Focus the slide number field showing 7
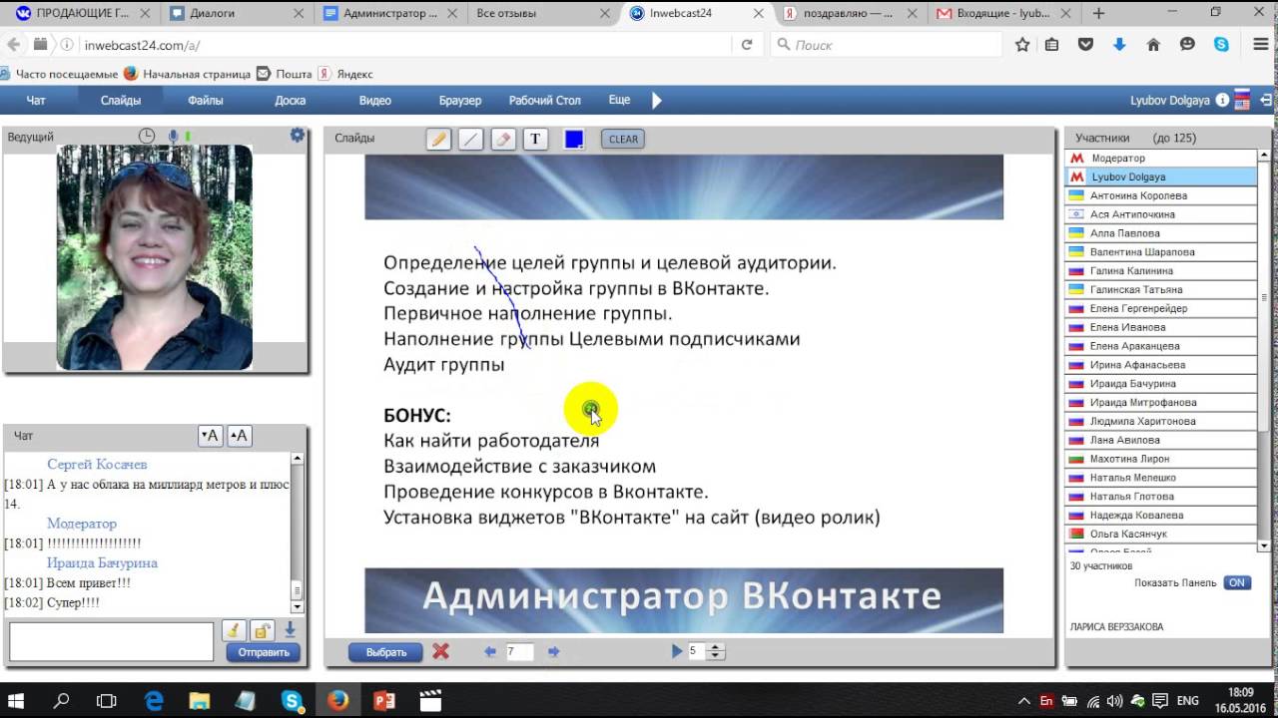 519,651
